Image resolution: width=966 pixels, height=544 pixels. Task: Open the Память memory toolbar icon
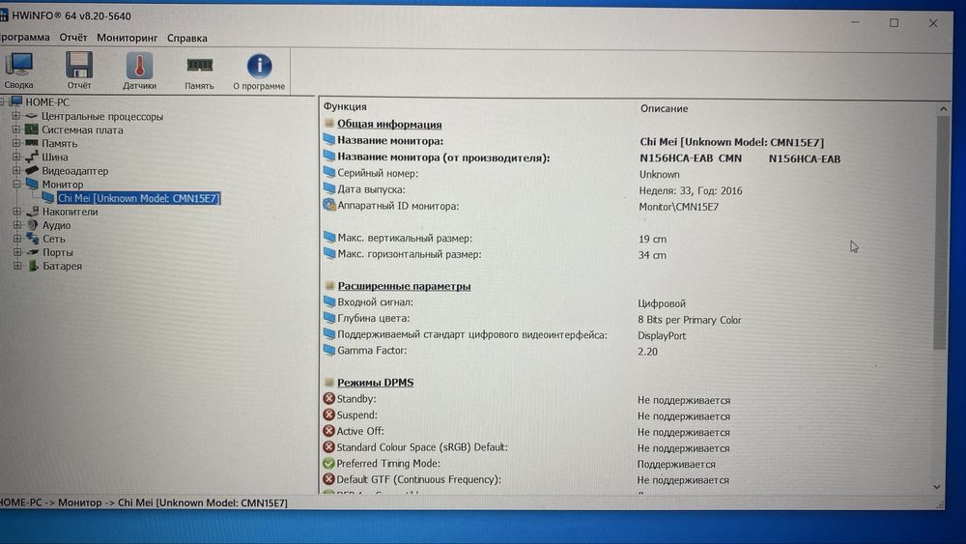(200, 65)
